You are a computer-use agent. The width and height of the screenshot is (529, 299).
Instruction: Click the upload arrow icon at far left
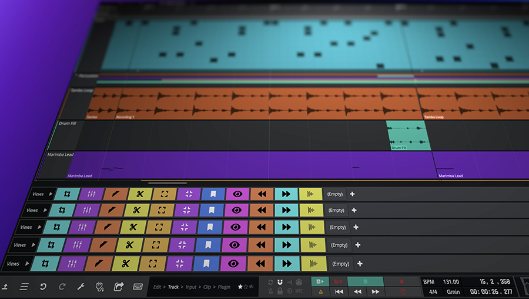(5, 287)
